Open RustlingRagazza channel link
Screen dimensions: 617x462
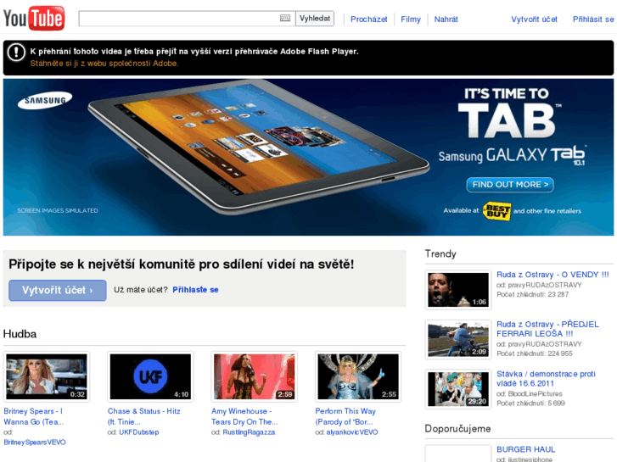point(249,432)
